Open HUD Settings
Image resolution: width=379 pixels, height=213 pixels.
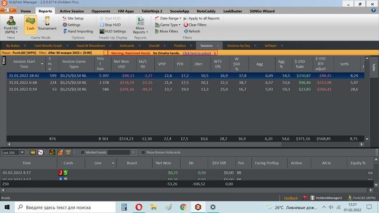point(113,31)
